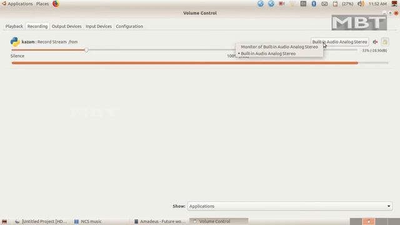Switch to NCS music taskbar window
Screen dimensions: 400x225
[x=88, y=221]
